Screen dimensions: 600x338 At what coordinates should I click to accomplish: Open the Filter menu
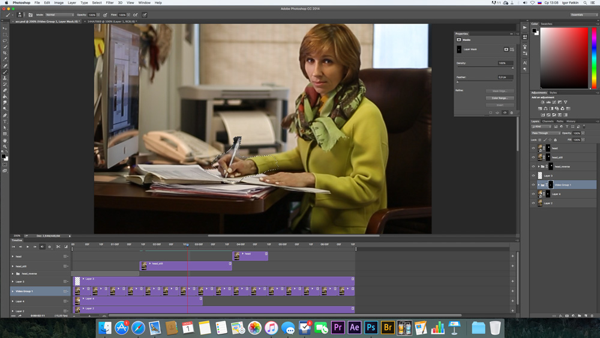(x=110, y=3)
